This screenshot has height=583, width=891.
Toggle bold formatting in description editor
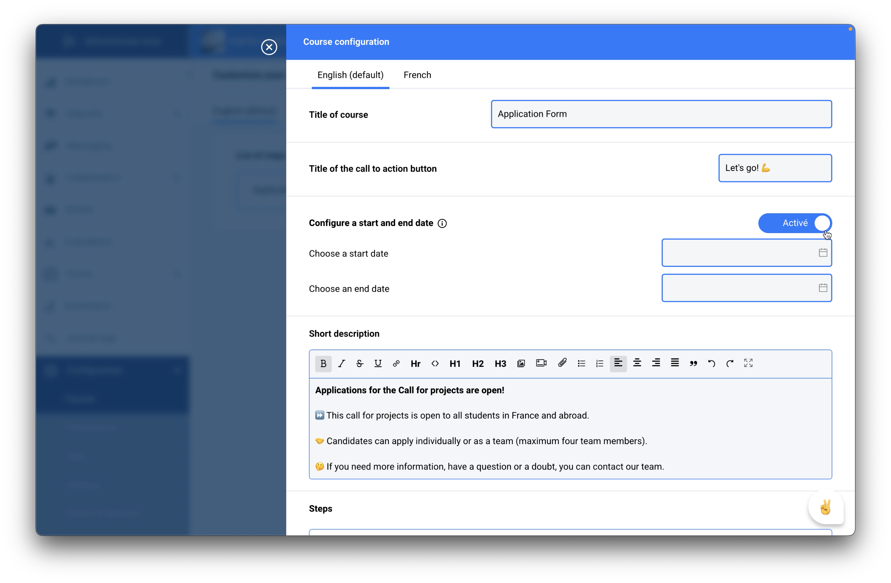pos(324,363)
